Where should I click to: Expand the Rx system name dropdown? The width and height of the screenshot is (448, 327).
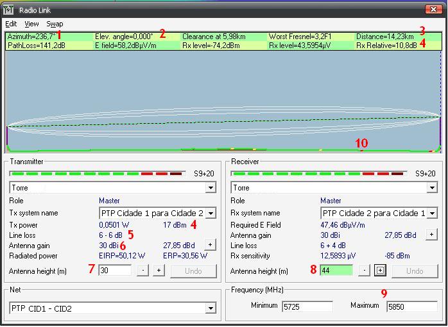(x=432, y=213)
